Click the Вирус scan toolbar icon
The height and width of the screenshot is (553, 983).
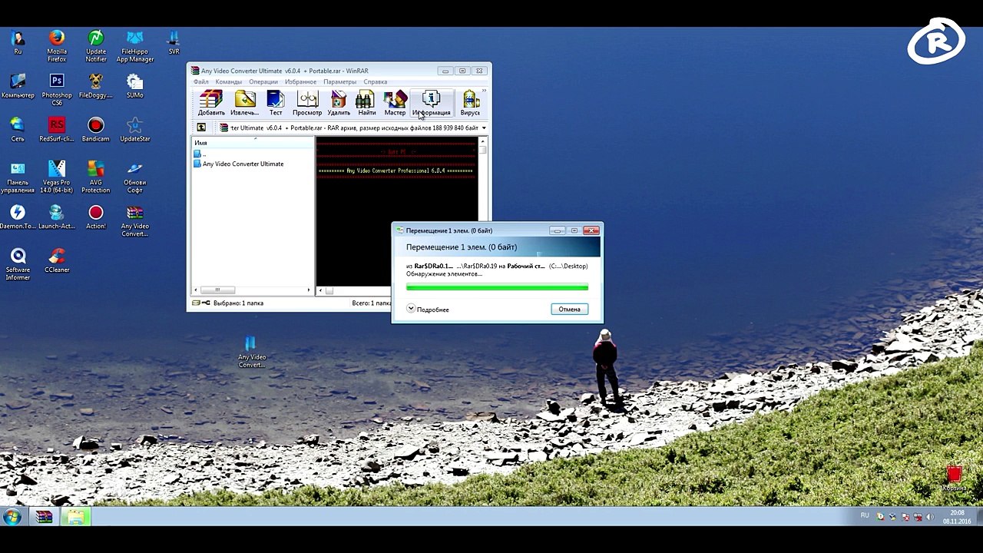pos(470,103)
